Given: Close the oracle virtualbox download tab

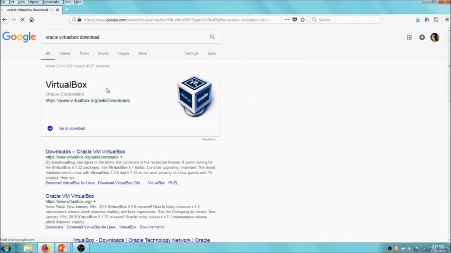Looking at the screenshot, I should click(57, 10).
